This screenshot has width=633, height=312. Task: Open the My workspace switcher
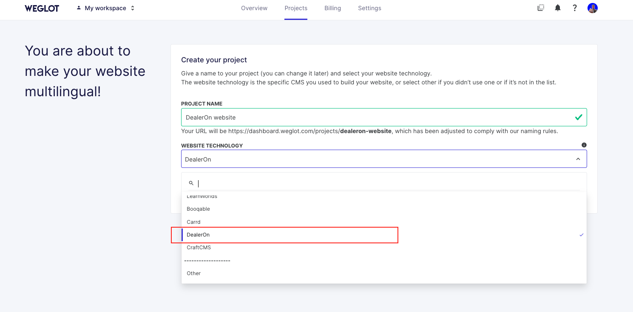(x=105, y=8)
